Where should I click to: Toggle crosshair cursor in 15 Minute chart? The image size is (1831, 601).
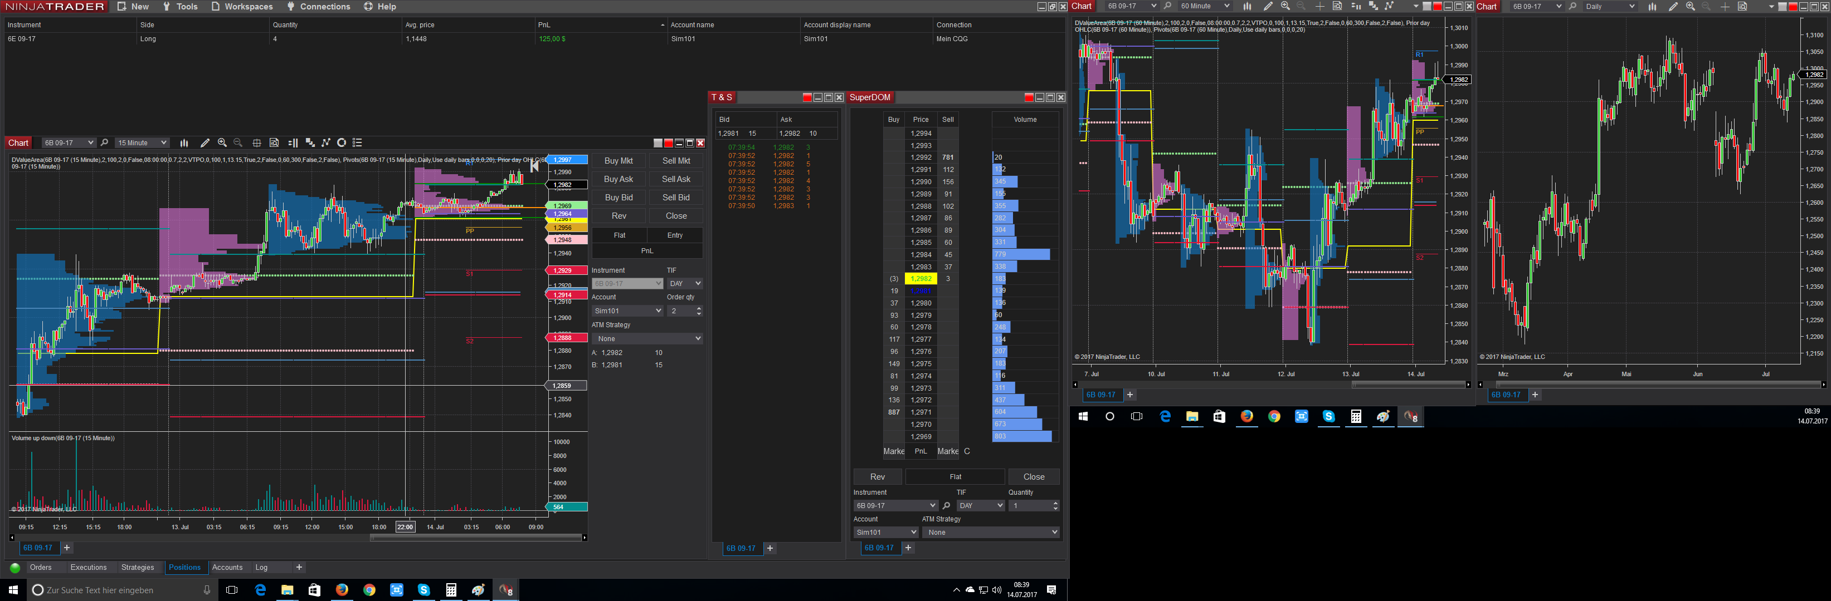coord(256,142)
